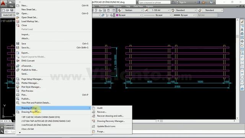Click Update Block Icons entry

pos(112,126)
